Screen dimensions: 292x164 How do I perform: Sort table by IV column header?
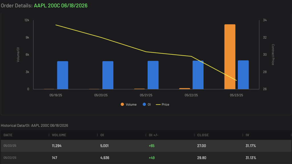pyautogui.click(x=247, y=135)
